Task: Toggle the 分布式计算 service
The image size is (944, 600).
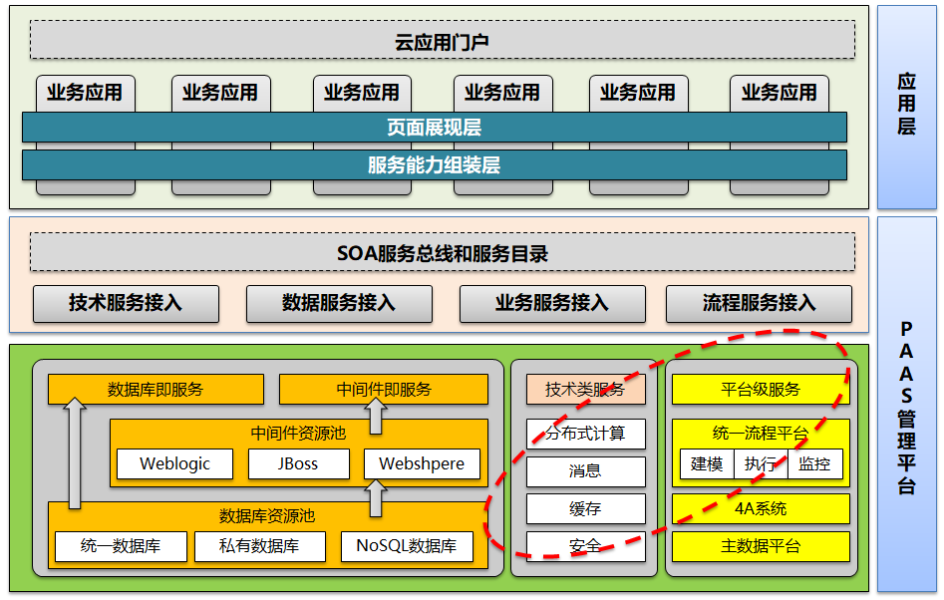Action: click(586, 433)
